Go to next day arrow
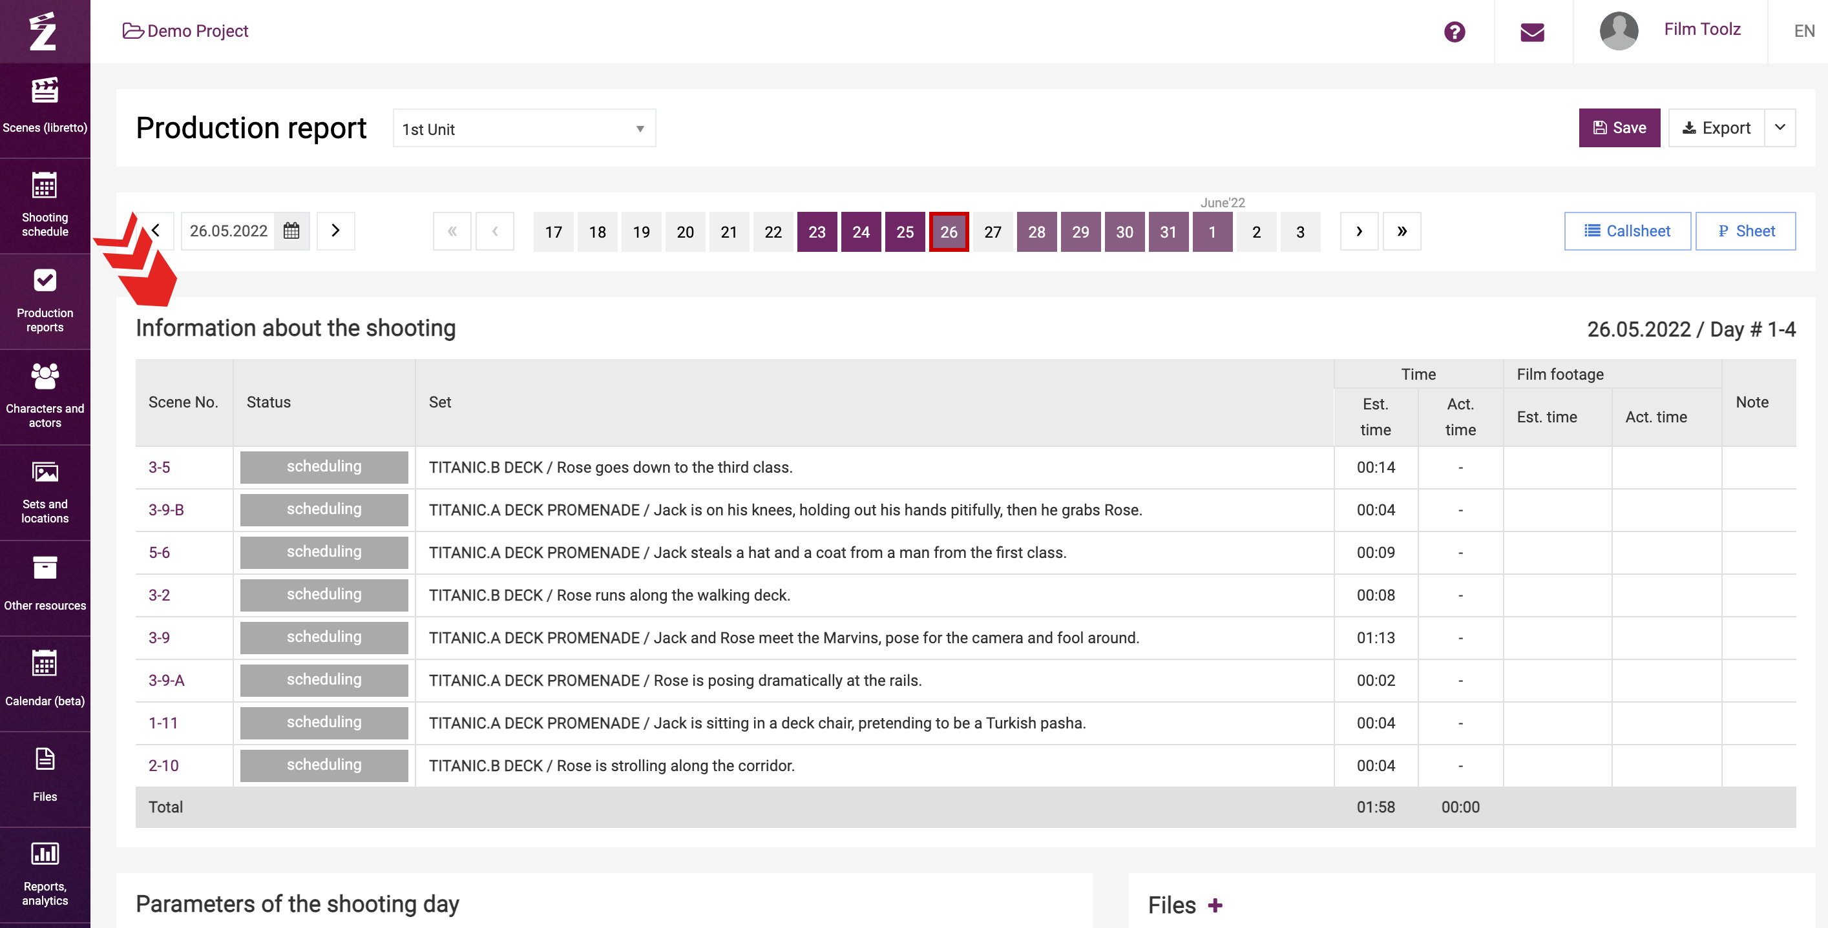The width and height of the screenshot is (1828, 928). pos(335,231)
